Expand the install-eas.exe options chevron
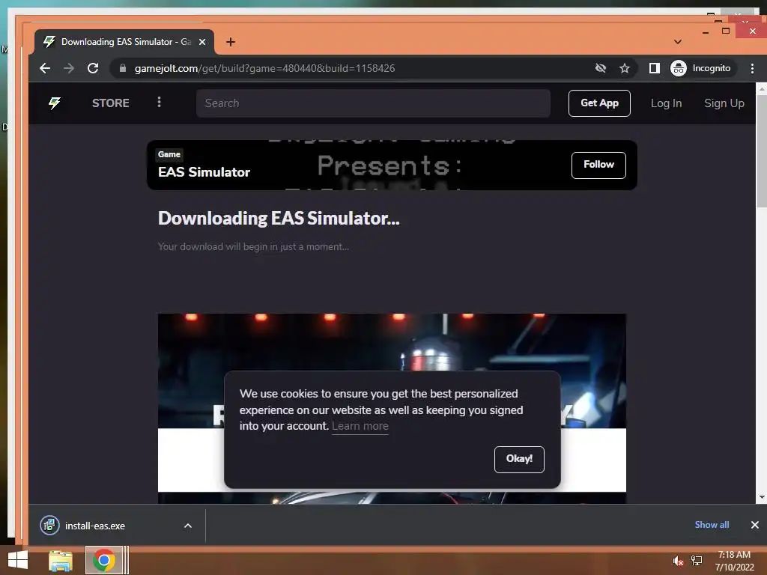The image size is (767, 575). 188,526
